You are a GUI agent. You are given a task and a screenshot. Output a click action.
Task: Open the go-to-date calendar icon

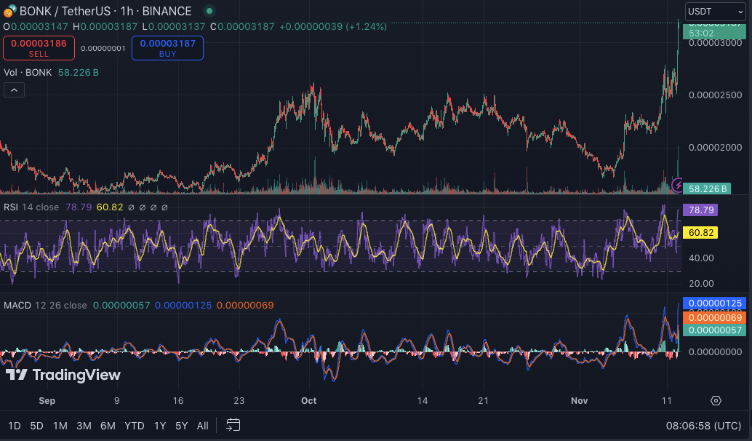click(233, 425)
